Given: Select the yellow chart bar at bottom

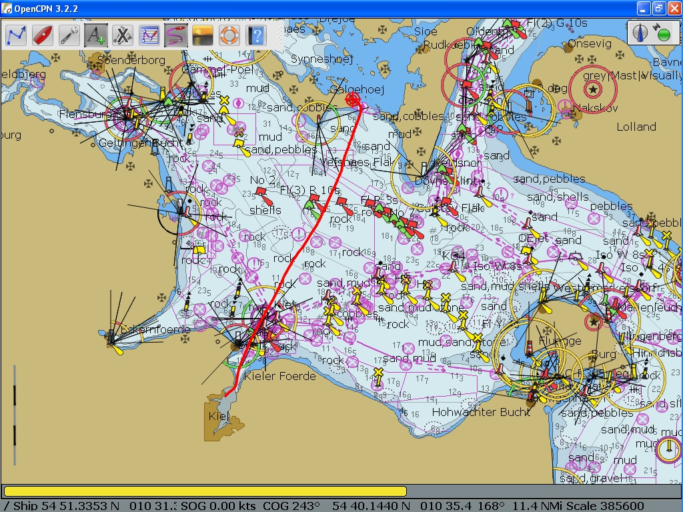Looking at the screenshot, I should (205, 491).
